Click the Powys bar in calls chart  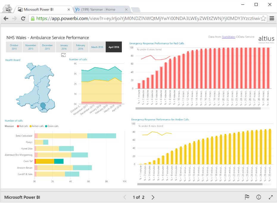[x=41, y=142]
